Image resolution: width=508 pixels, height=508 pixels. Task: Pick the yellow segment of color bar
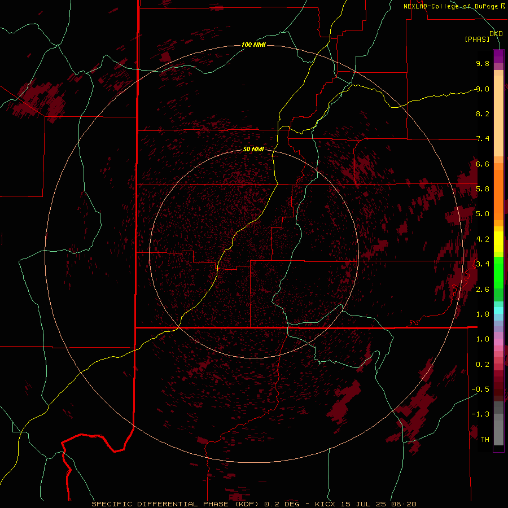coord(498,242)
